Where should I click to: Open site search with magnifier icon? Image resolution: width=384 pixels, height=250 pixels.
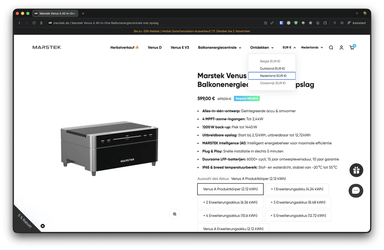point(331,48)
